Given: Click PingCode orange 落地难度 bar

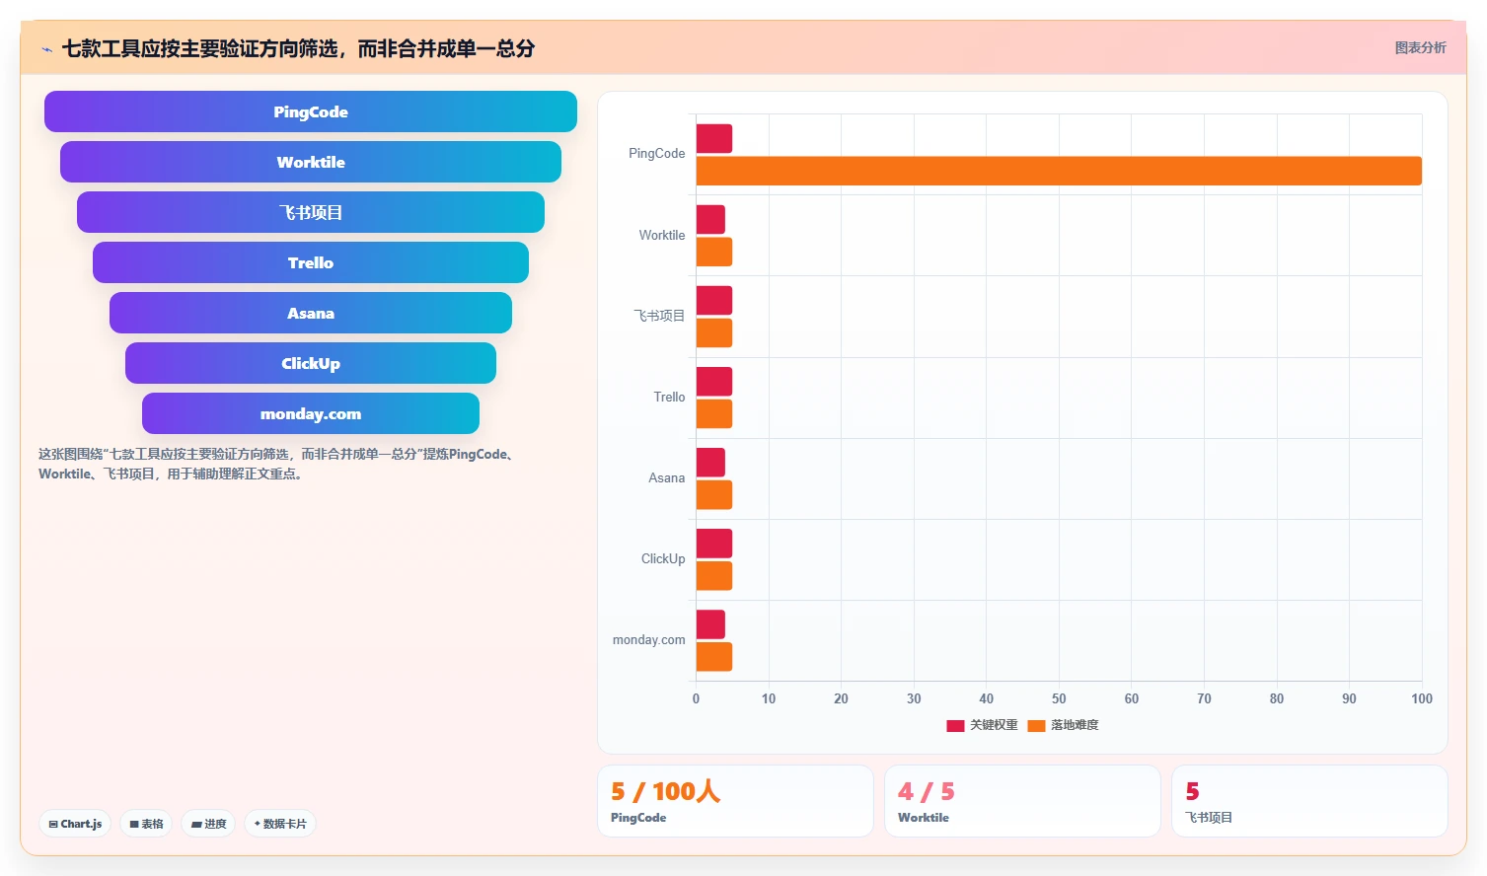Looking at the screenshot, I should pyautogui.click(x=1059, y=171).
